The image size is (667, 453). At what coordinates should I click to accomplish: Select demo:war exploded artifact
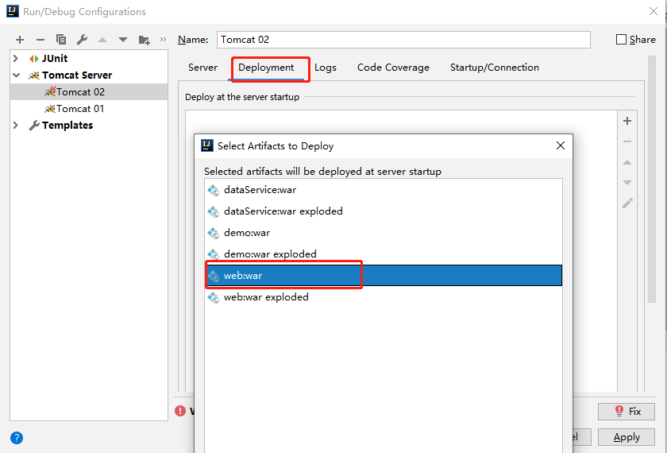(x=384, y=254)
